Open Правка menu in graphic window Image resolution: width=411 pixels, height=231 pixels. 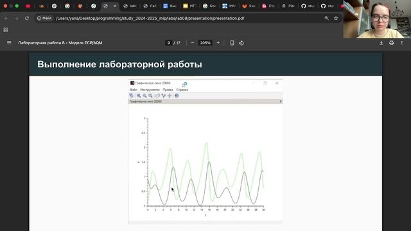(x=168, y=90)
